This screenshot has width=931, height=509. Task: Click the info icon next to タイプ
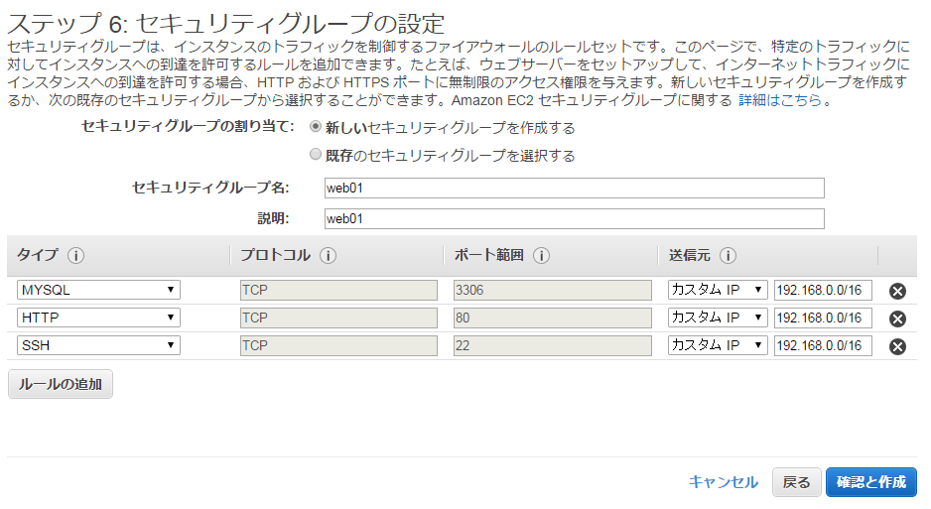click(x=75, y=255)
